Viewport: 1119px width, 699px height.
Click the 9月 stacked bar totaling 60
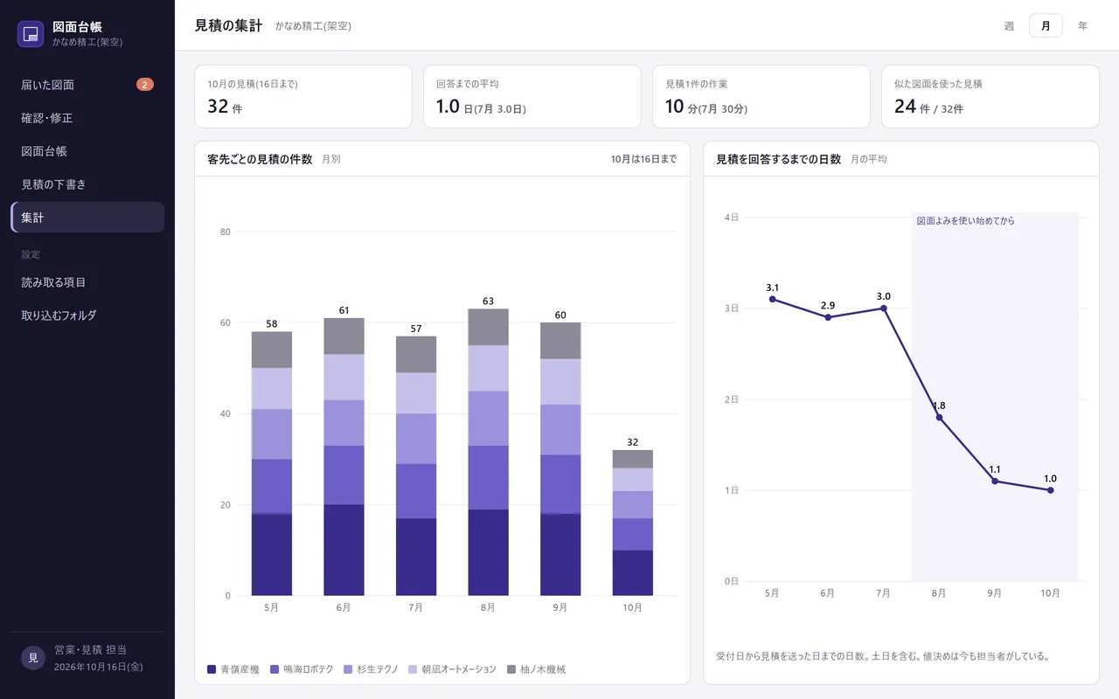coord(560,460)
